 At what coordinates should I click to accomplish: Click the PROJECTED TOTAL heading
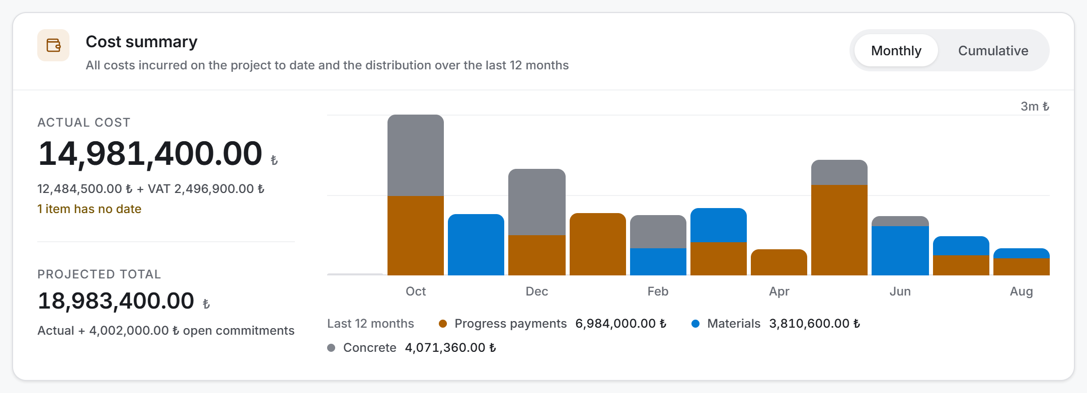(99, 274)
